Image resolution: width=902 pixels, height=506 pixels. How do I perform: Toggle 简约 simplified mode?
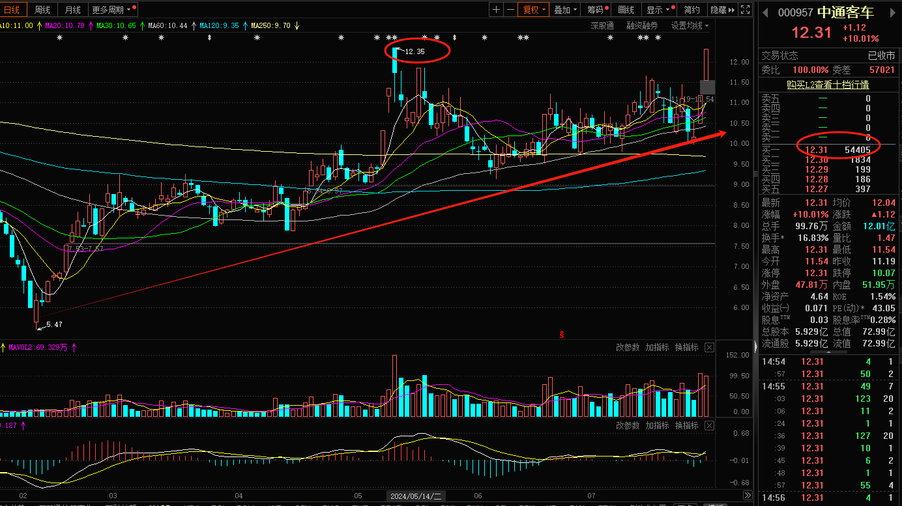[x=691, y=10]
